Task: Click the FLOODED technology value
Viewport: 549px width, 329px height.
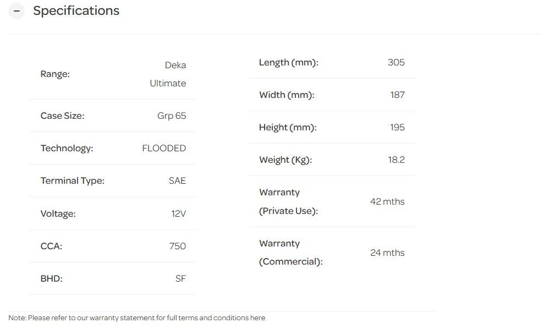Action: tap(164, 149)
